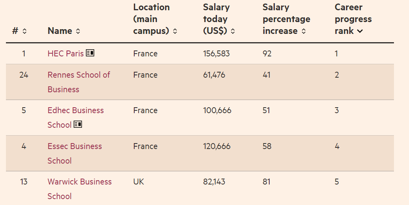409x205 pixels.
Task: Sort the Name column using its arrows
Action: pos(78,31)
